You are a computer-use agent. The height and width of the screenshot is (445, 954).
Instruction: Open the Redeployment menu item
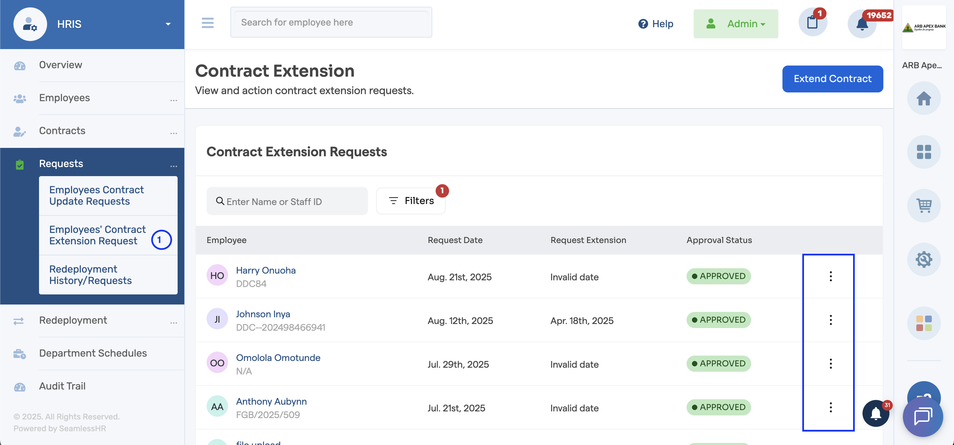coord(73,320)
